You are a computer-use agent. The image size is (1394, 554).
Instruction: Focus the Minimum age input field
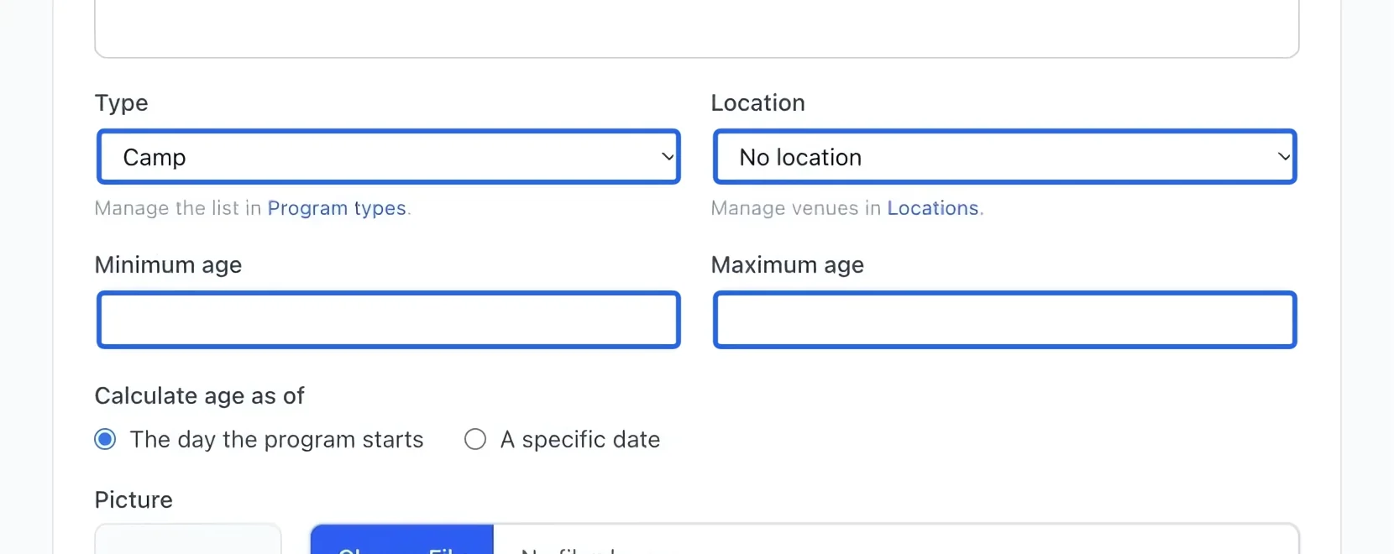tap(388, 320)
